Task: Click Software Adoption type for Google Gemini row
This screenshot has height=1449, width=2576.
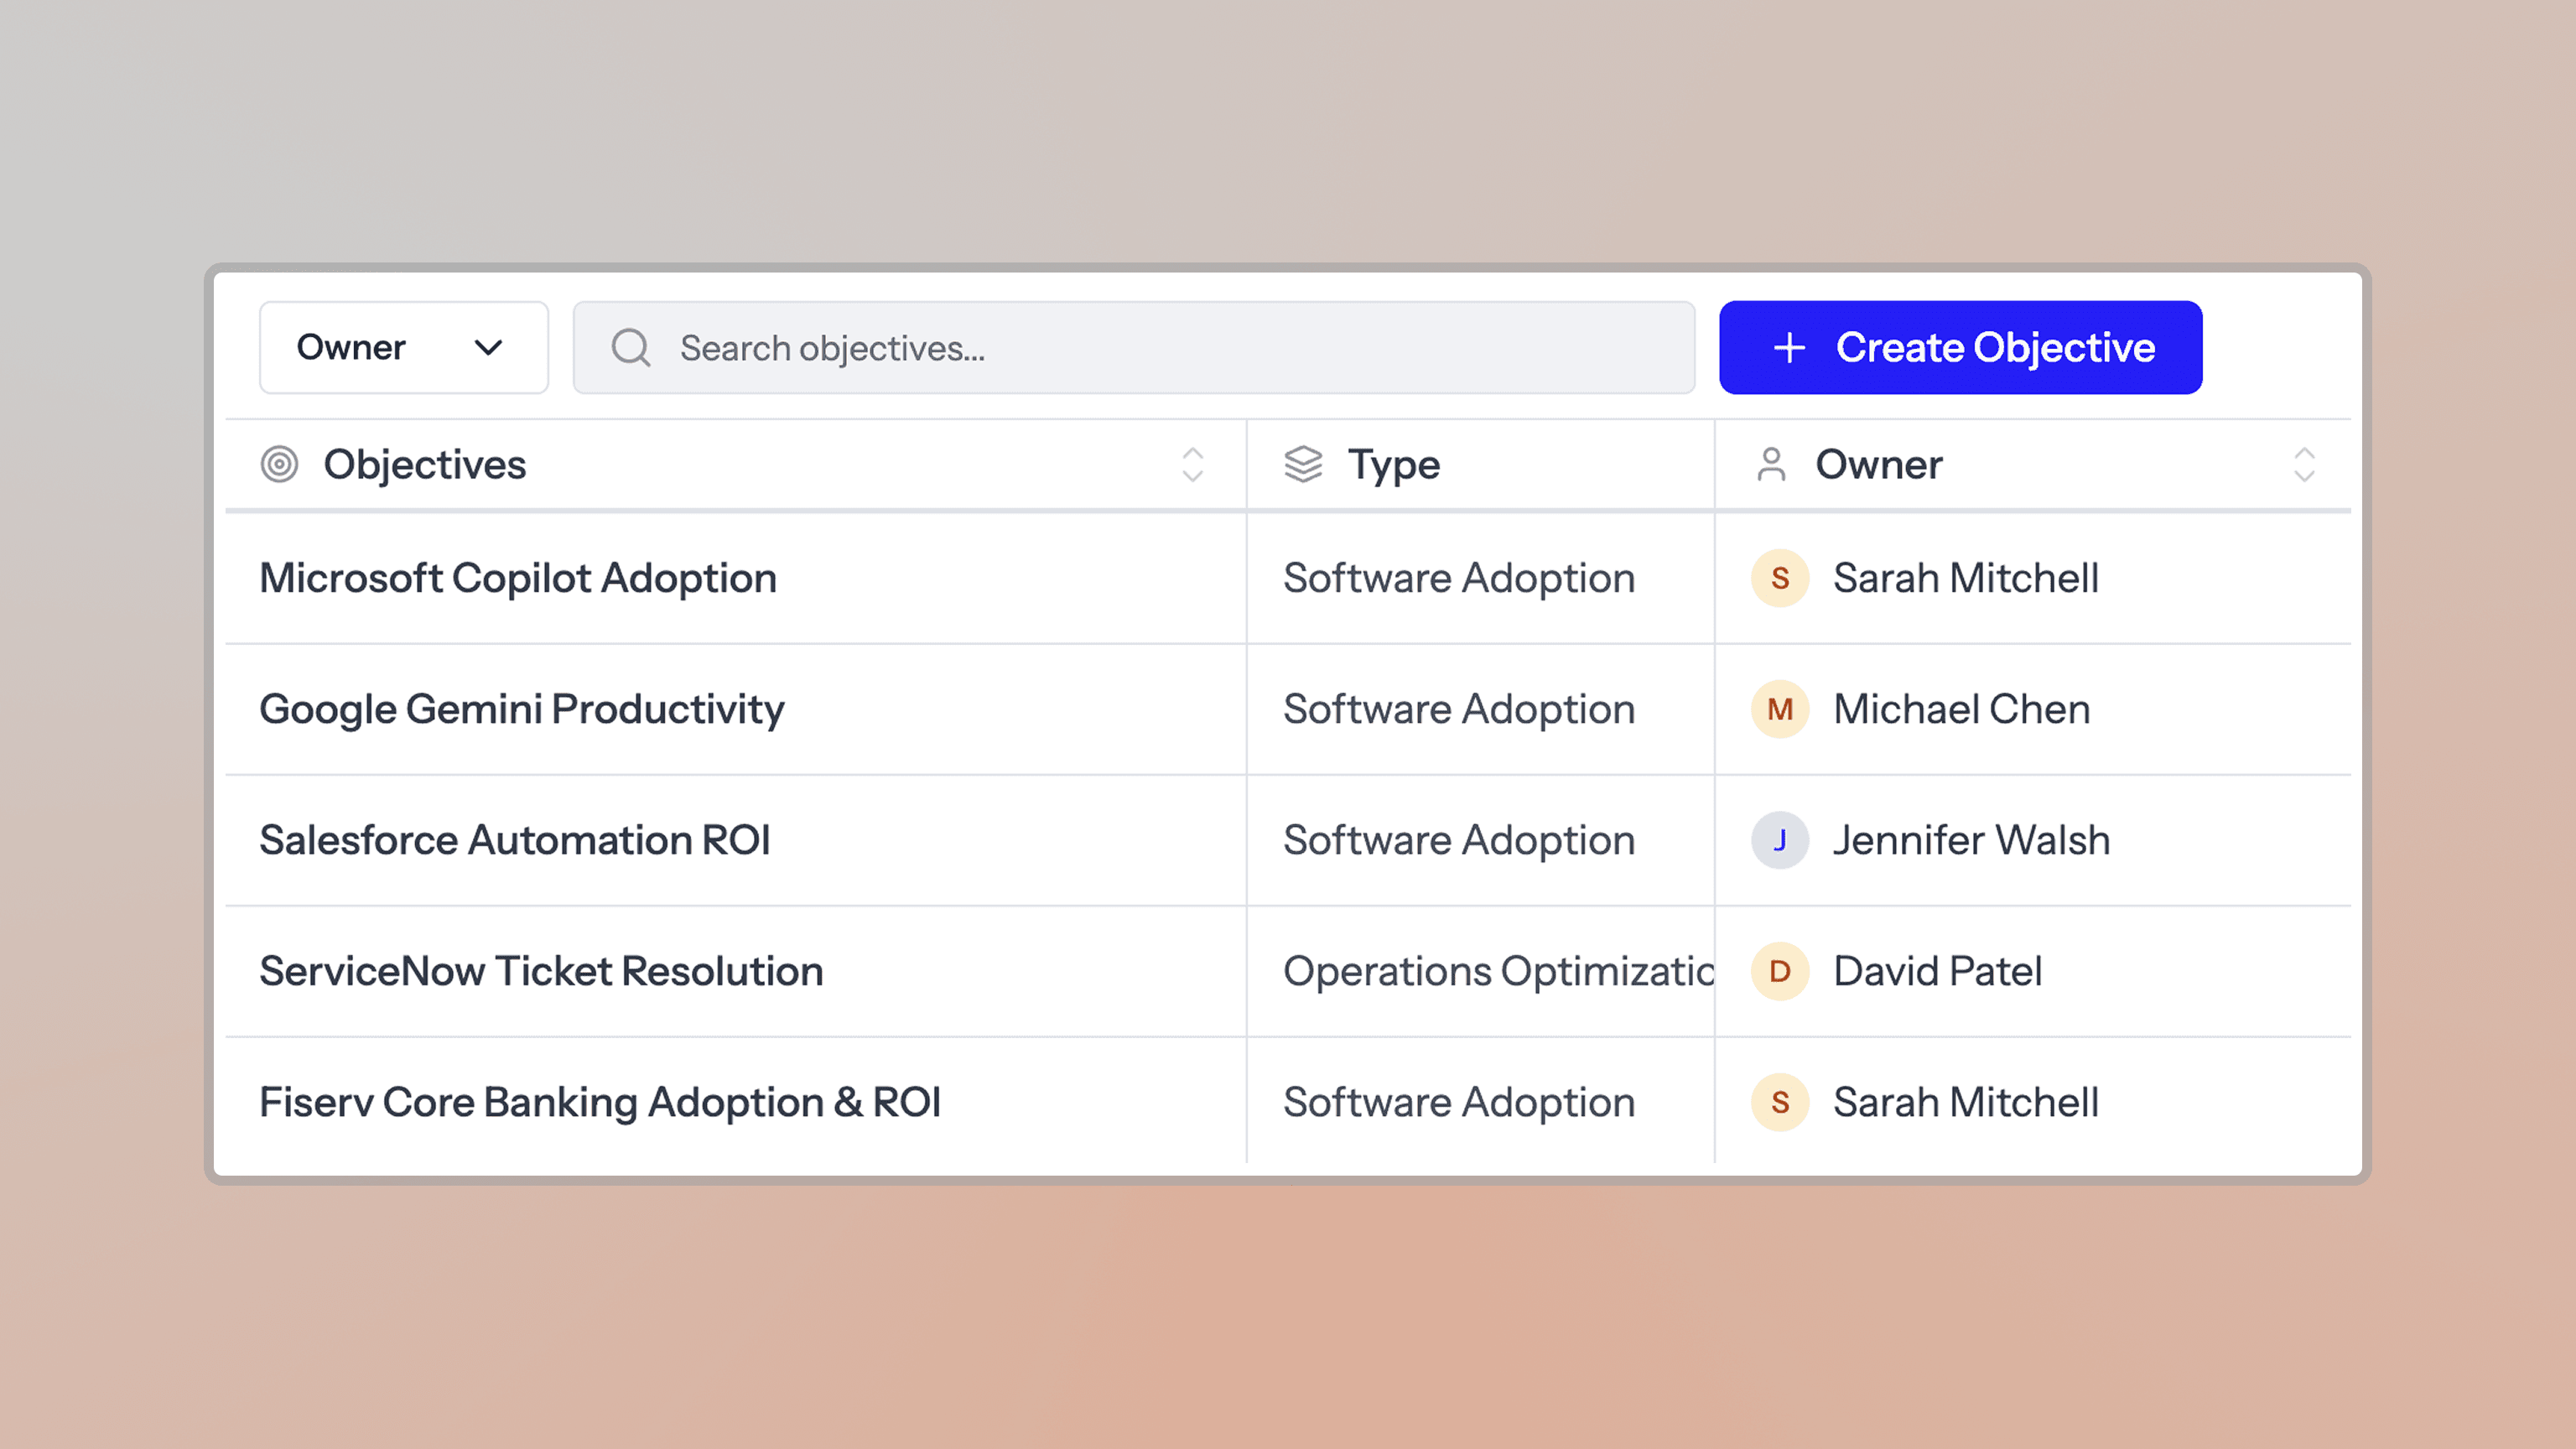Action: tap(1459, 709)
